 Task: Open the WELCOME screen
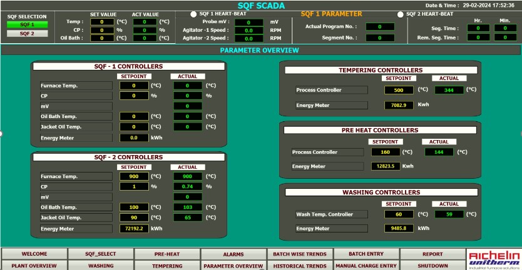coord(34,254)
